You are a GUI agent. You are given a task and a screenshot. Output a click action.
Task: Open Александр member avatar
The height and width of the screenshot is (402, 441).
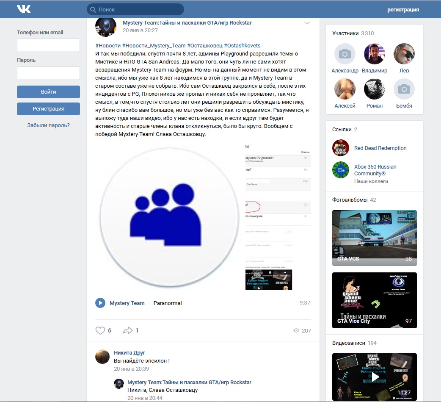pyautogui.click(x=345, y=54)
